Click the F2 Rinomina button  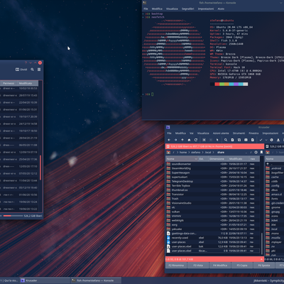pyautogui.click(x=176, y=266)
